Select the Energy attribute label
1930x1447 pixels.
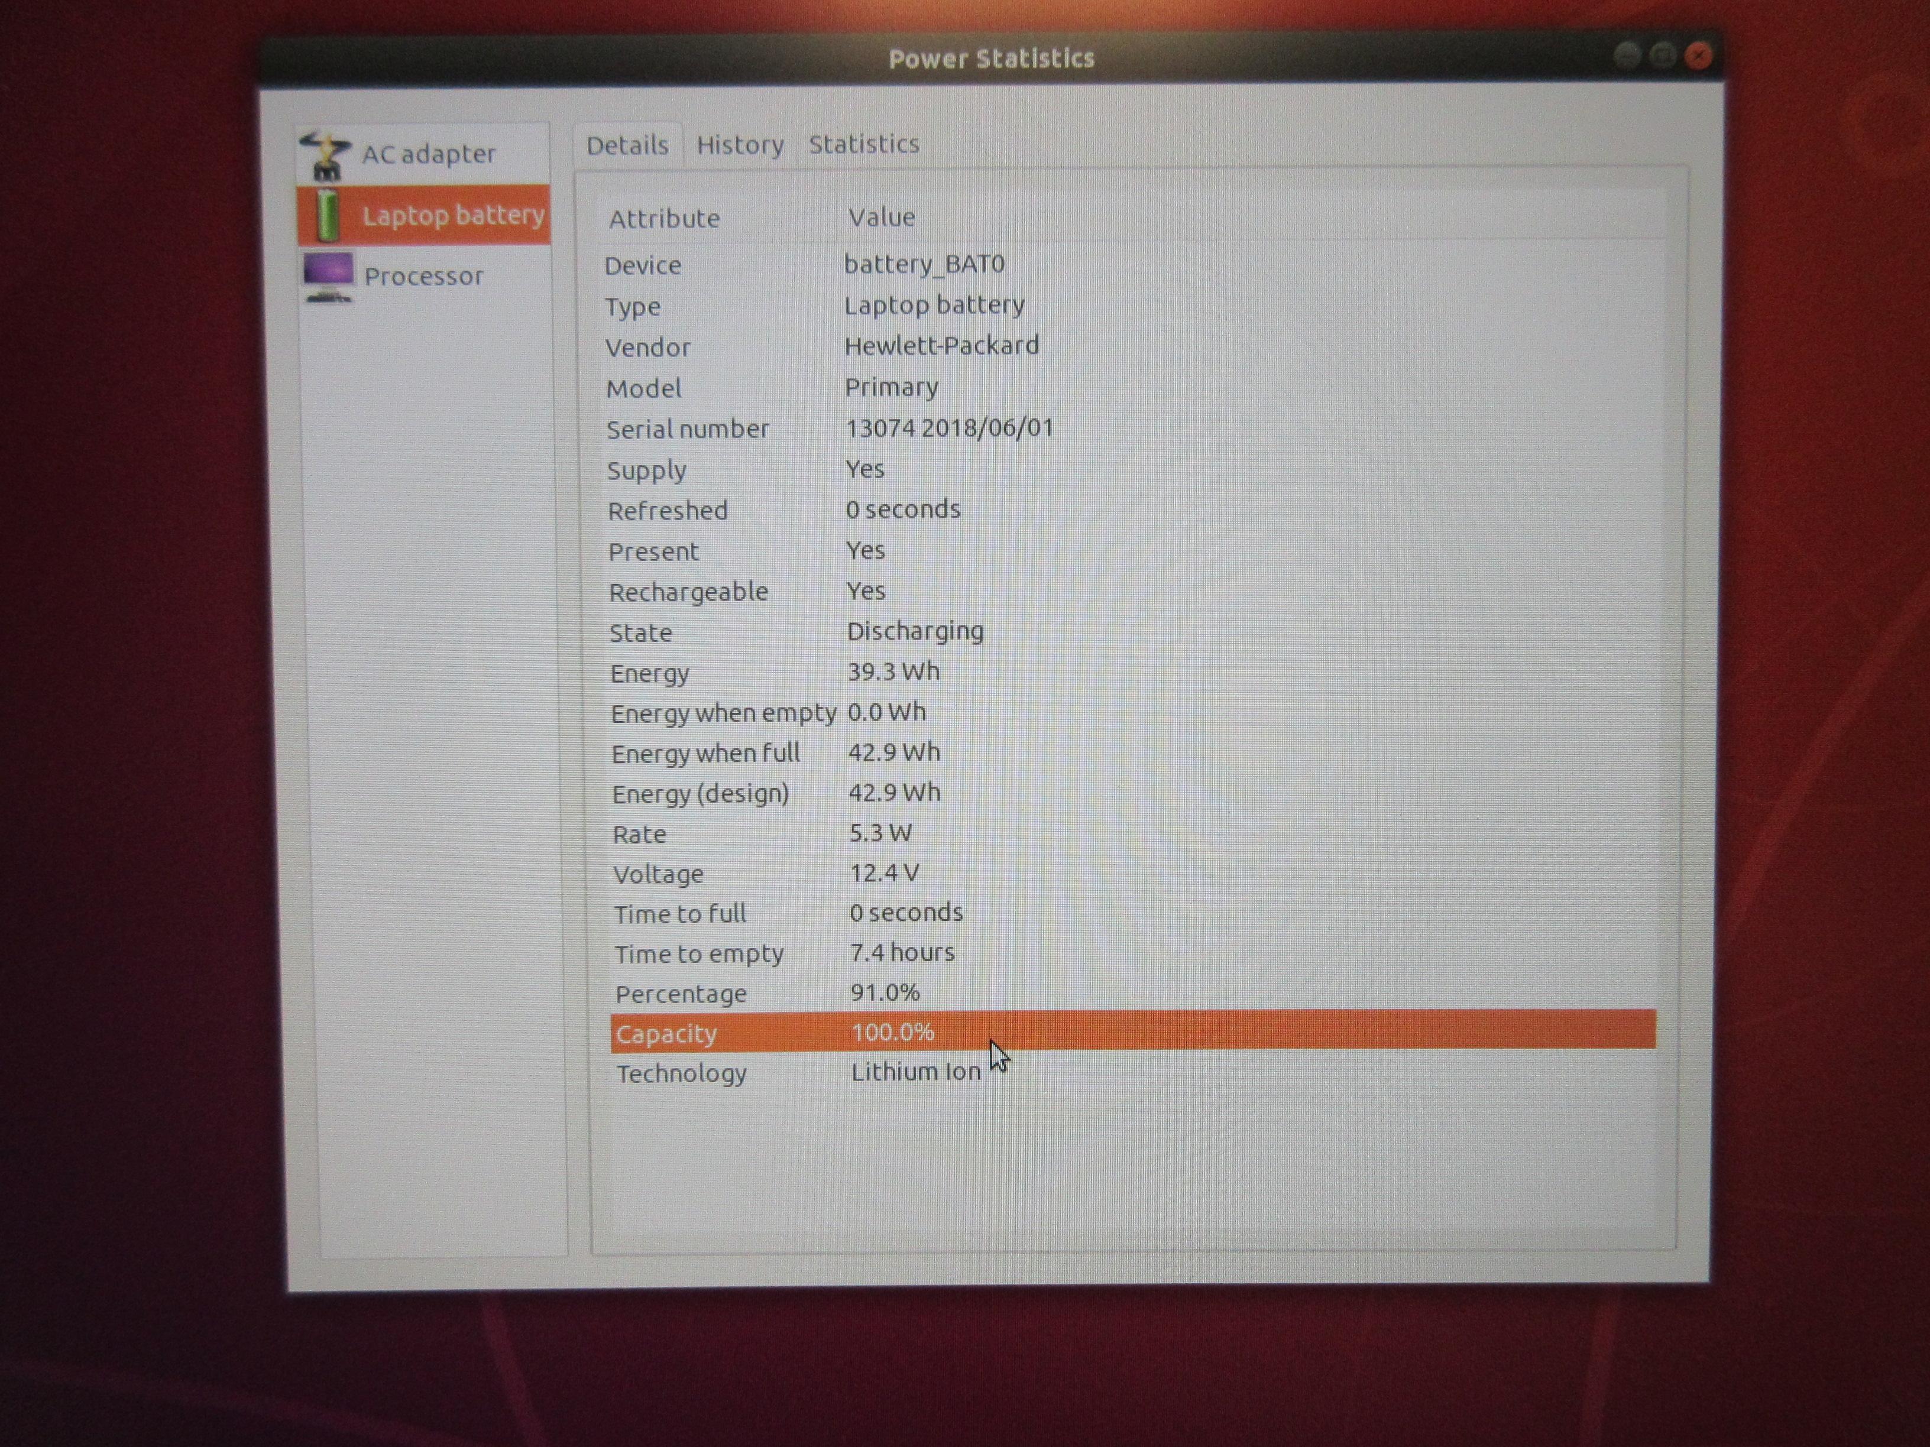point(649,674)
